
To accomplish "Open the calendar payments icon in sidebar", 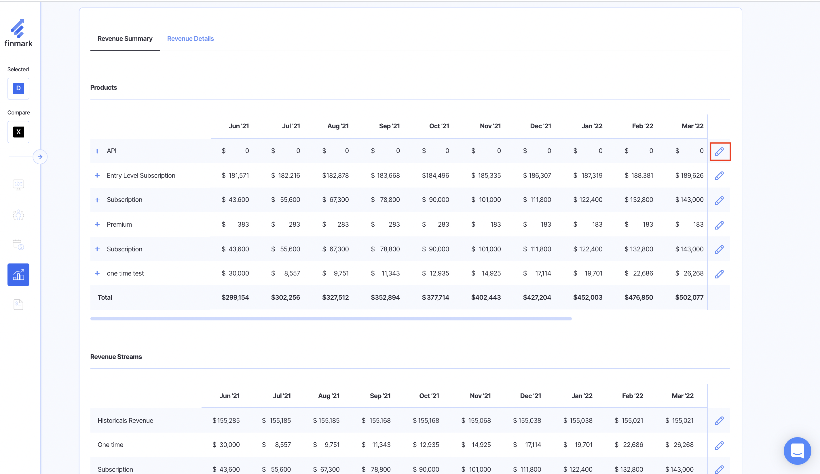I will (x=18, y=244).
